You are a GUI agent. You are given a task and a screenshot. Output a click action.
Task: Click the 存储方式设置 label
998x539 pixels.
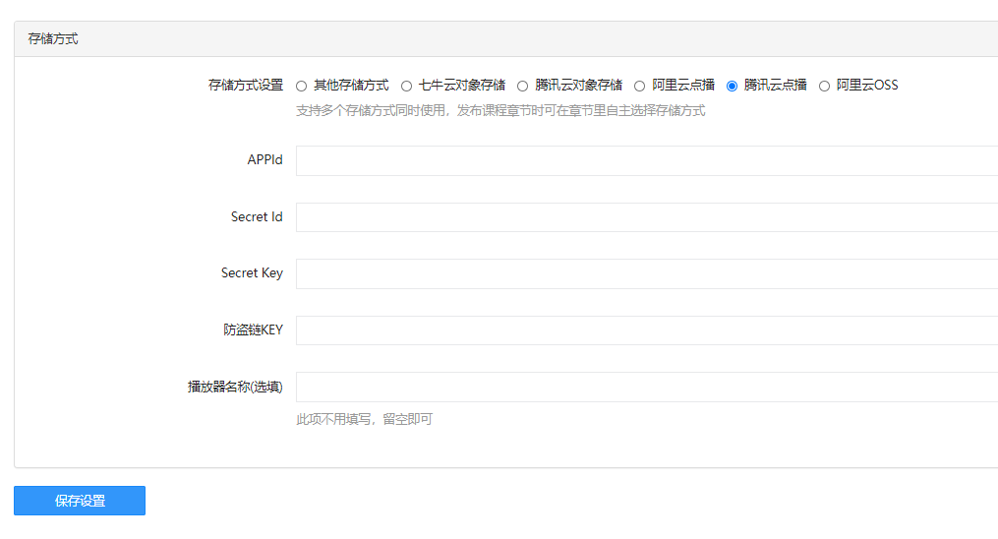point(246,86)
